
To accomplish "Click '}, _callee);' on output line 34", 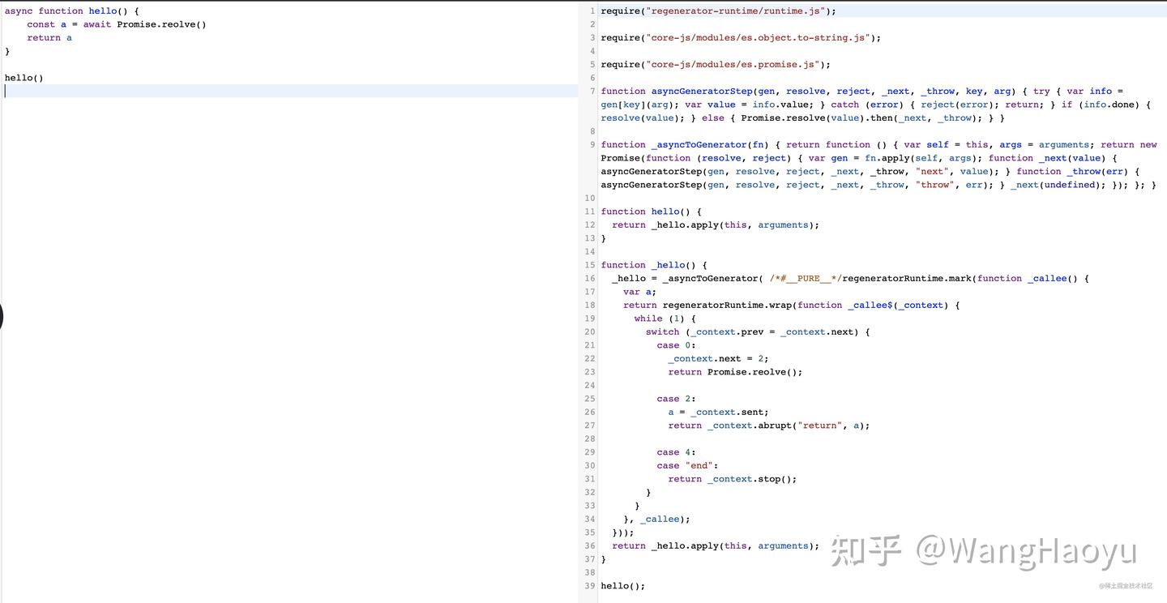I will (x=657, y=520).
